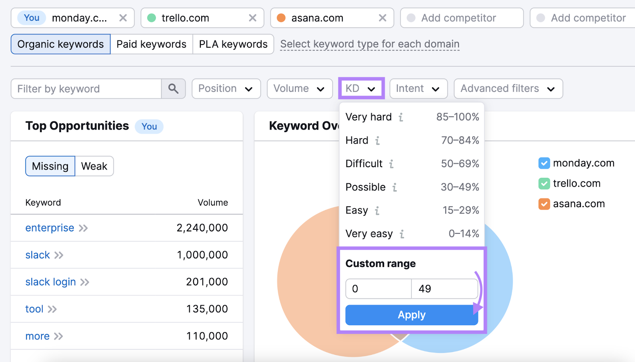Uncheck the asana.com checkbox in the legend
635x362 pixels.
pyautogui.click(x=544, y=204)
